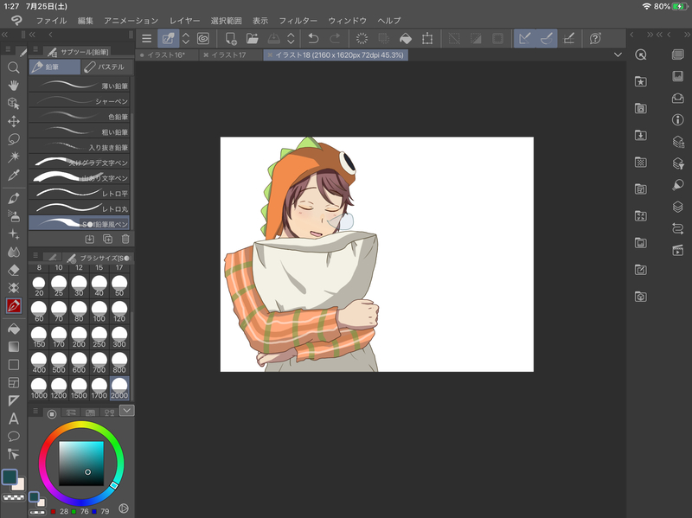The width and height of the screenshot is (692, 518).
Task: Select the Text tool
Action: point(14,419)
